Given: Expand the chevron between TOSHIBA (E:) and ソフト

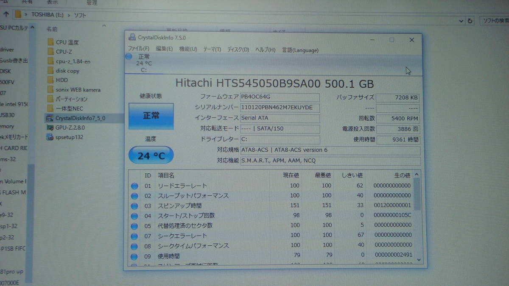Looking at the screenshot, I should click(69, 15).
